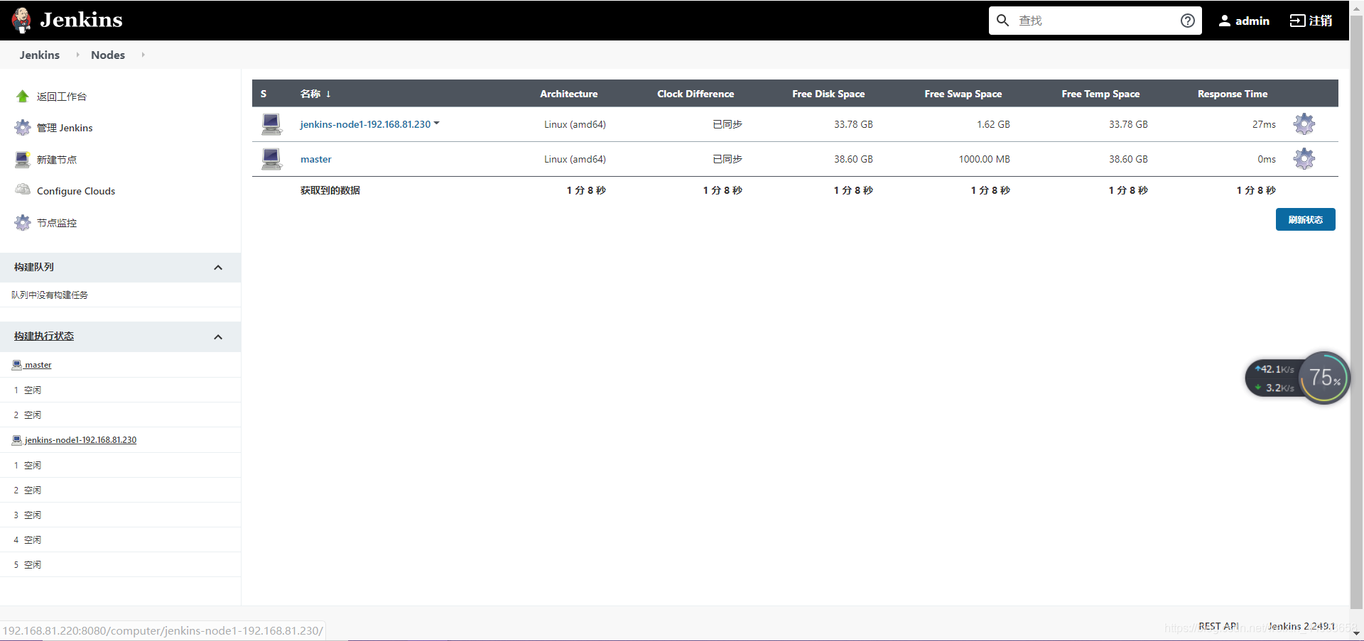Collapse the 构建队列 panel
The width and height of the screenshot is (1364, 641).
(x=218, y=268)
